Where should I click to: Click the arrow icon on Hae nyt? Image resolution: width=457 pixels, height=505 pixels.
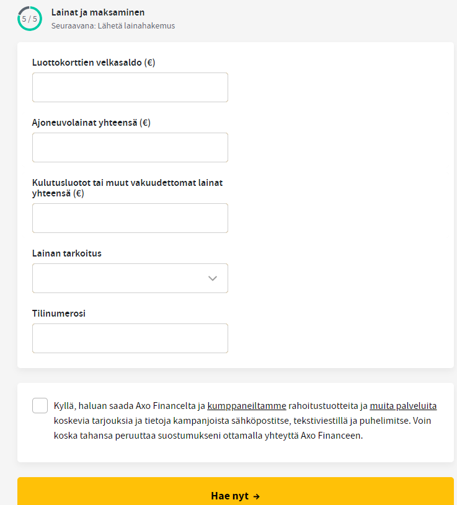(x=257, y=496)
